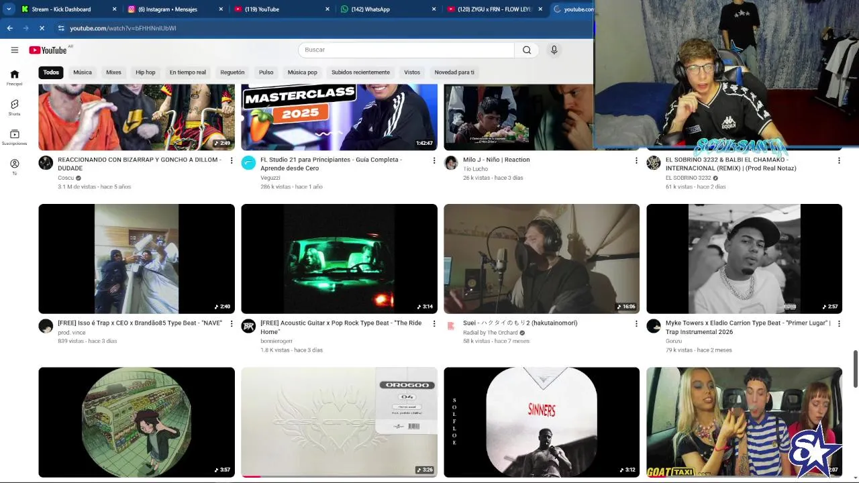Select the Vistos filter chip
Screen dimensions: 859x483
[x=412, y=72]
